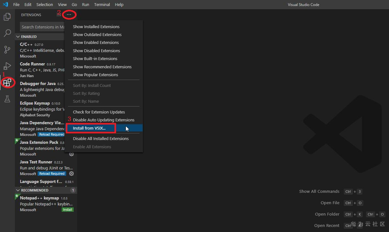Open gear settings for Java Test Runner
Image resolution: width=389 pixels, height=232 pixels.
[71, 174]
